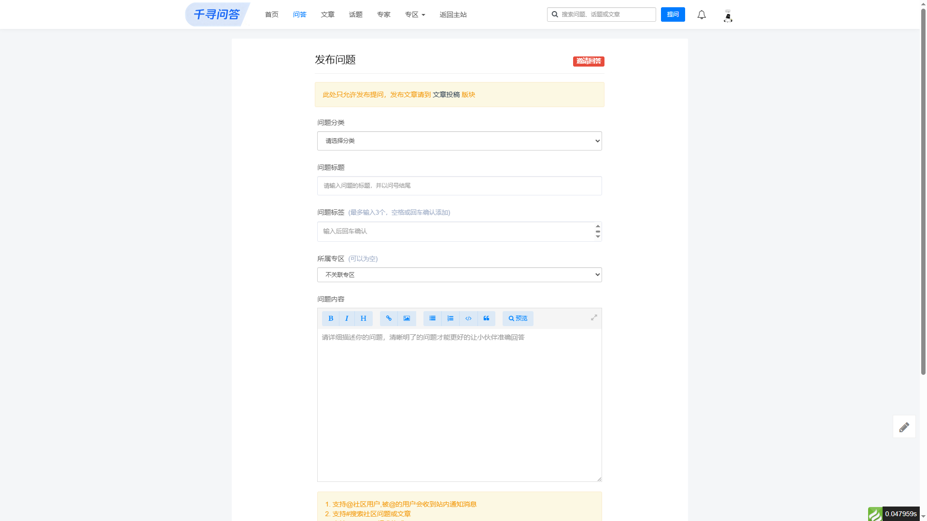This screenshot has height=521, width=927.
Task: Click the blue 提问 button
Action: [673, 14]
